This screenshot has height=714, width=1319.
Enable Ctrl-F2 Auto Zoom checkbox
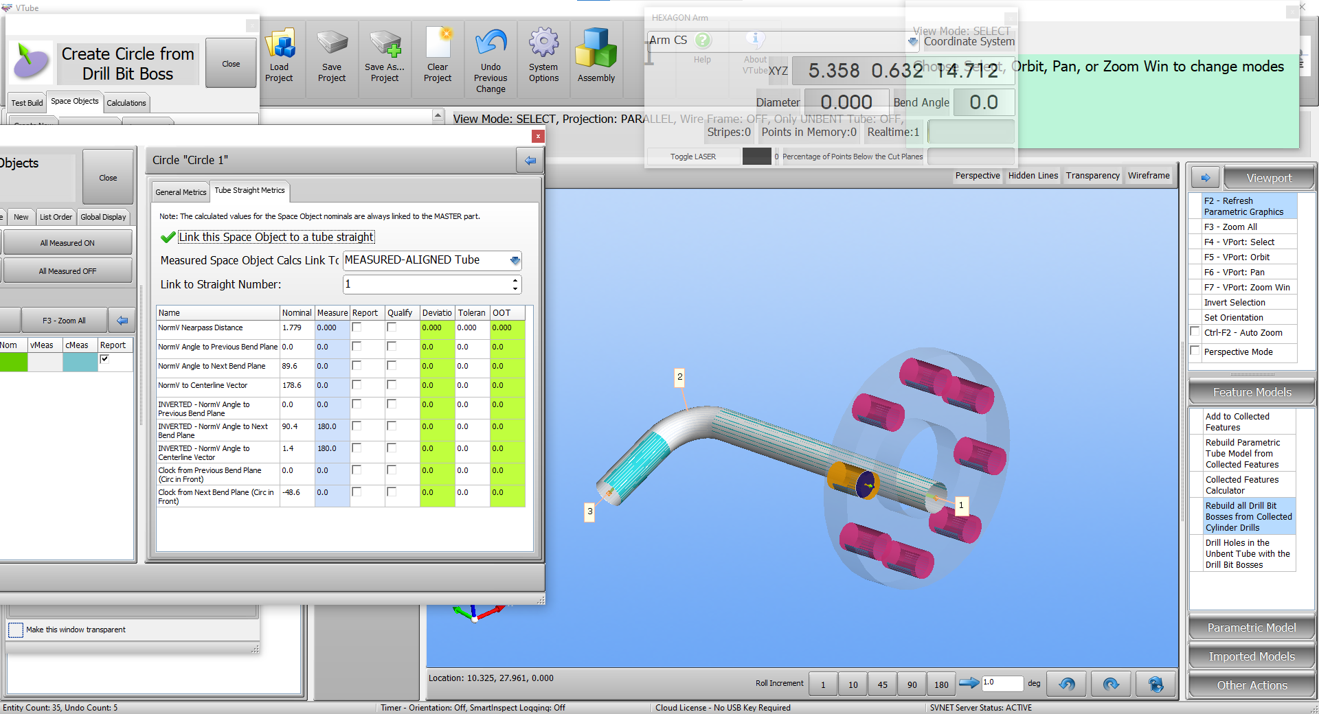[1195, 332]
